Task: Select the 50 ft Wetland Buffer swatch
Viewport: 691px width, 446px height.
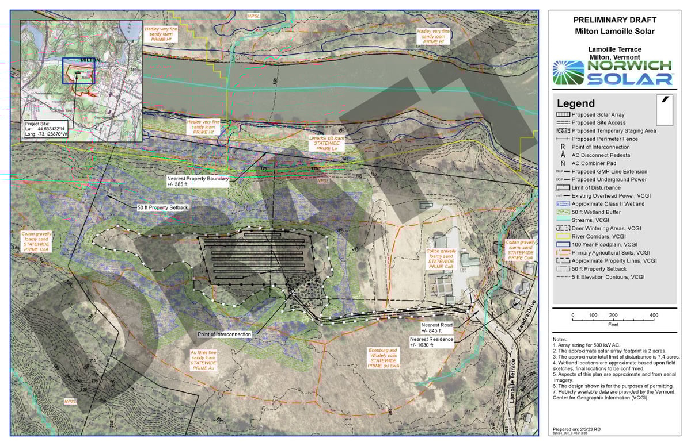Action: pyautogui.click(x=563, y=212)
